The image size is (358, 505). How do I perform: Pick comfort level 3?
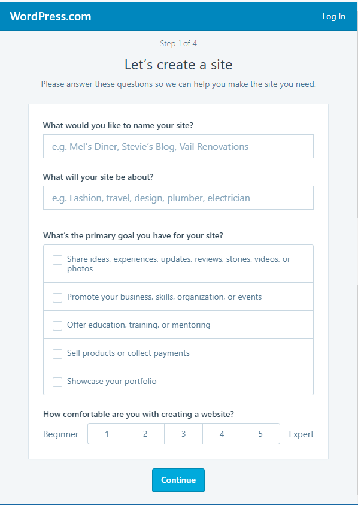[x=184, y=434]
